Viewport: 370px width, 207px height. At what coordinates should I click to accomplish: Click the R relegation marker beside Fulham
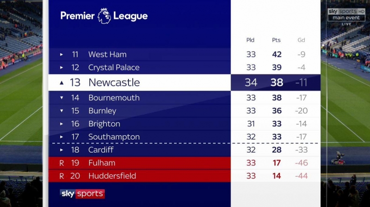(x=62, y=163)
